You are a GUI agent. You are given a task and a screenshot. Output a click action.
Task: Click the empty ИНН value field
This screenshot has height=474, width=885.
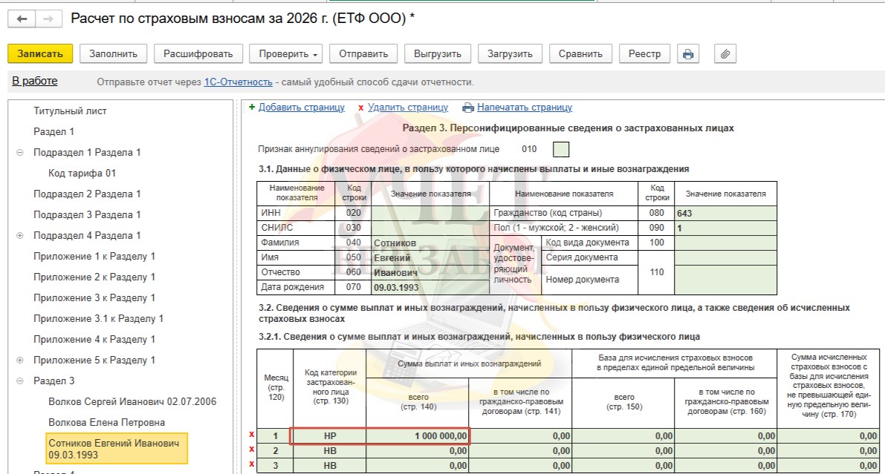click(x=430, y=213)
